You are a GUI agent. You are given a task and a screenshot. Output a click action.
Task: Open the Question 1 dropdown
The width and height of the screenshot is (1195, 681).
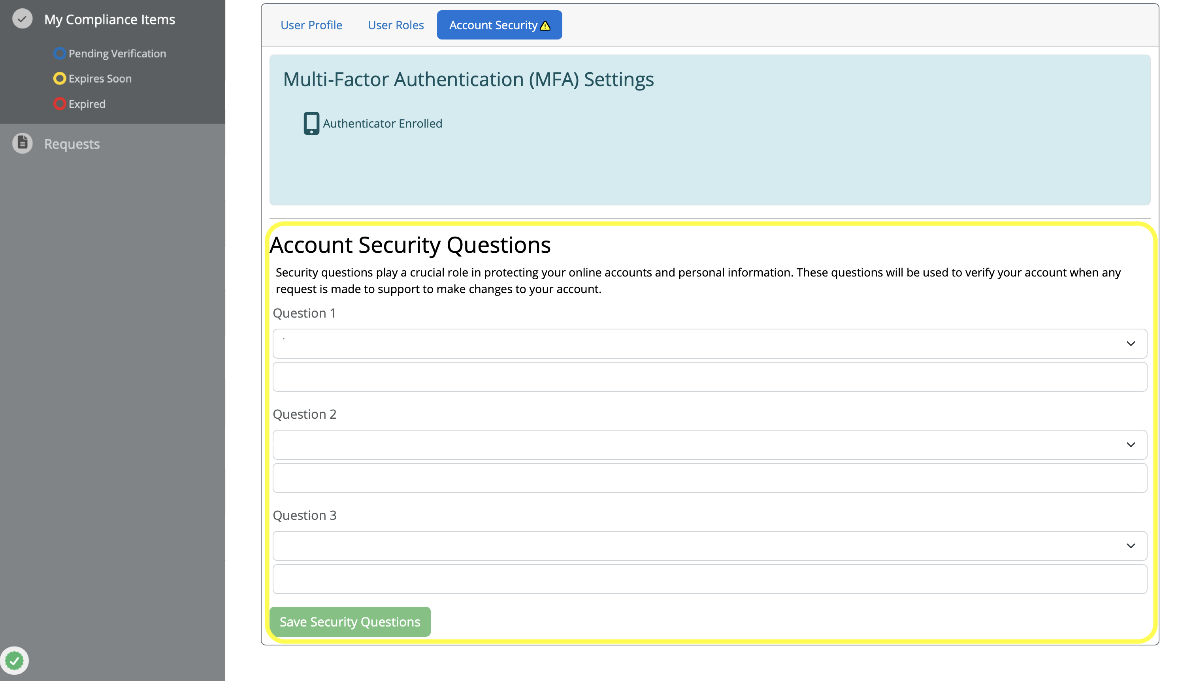pyautogui.click(x=709, y=344)
